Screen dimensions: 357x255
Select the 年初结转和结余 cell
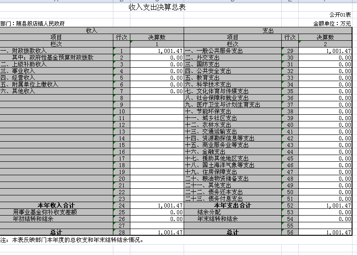tap(56, 219)
